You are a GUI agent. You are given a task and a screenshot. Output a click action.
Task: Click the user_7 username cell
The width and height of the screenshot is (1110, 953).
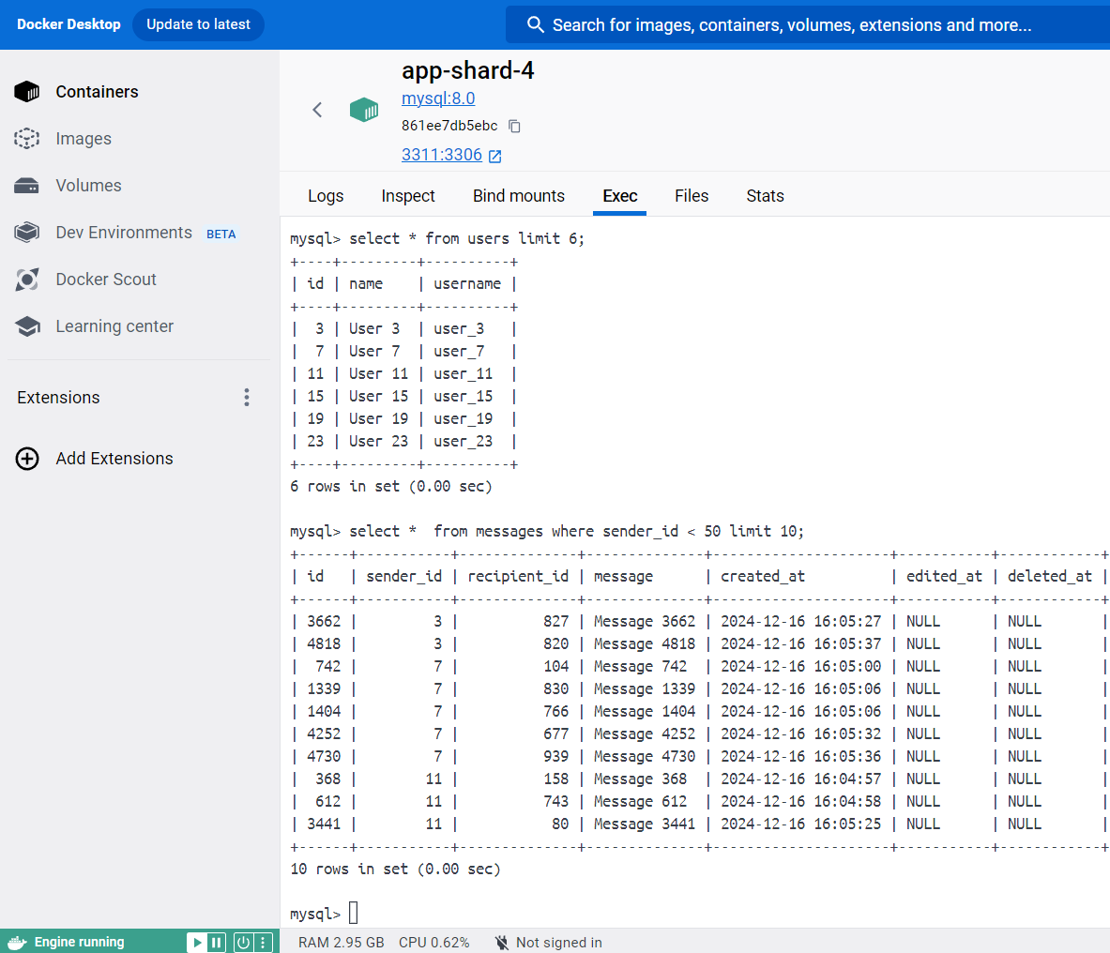459,352
